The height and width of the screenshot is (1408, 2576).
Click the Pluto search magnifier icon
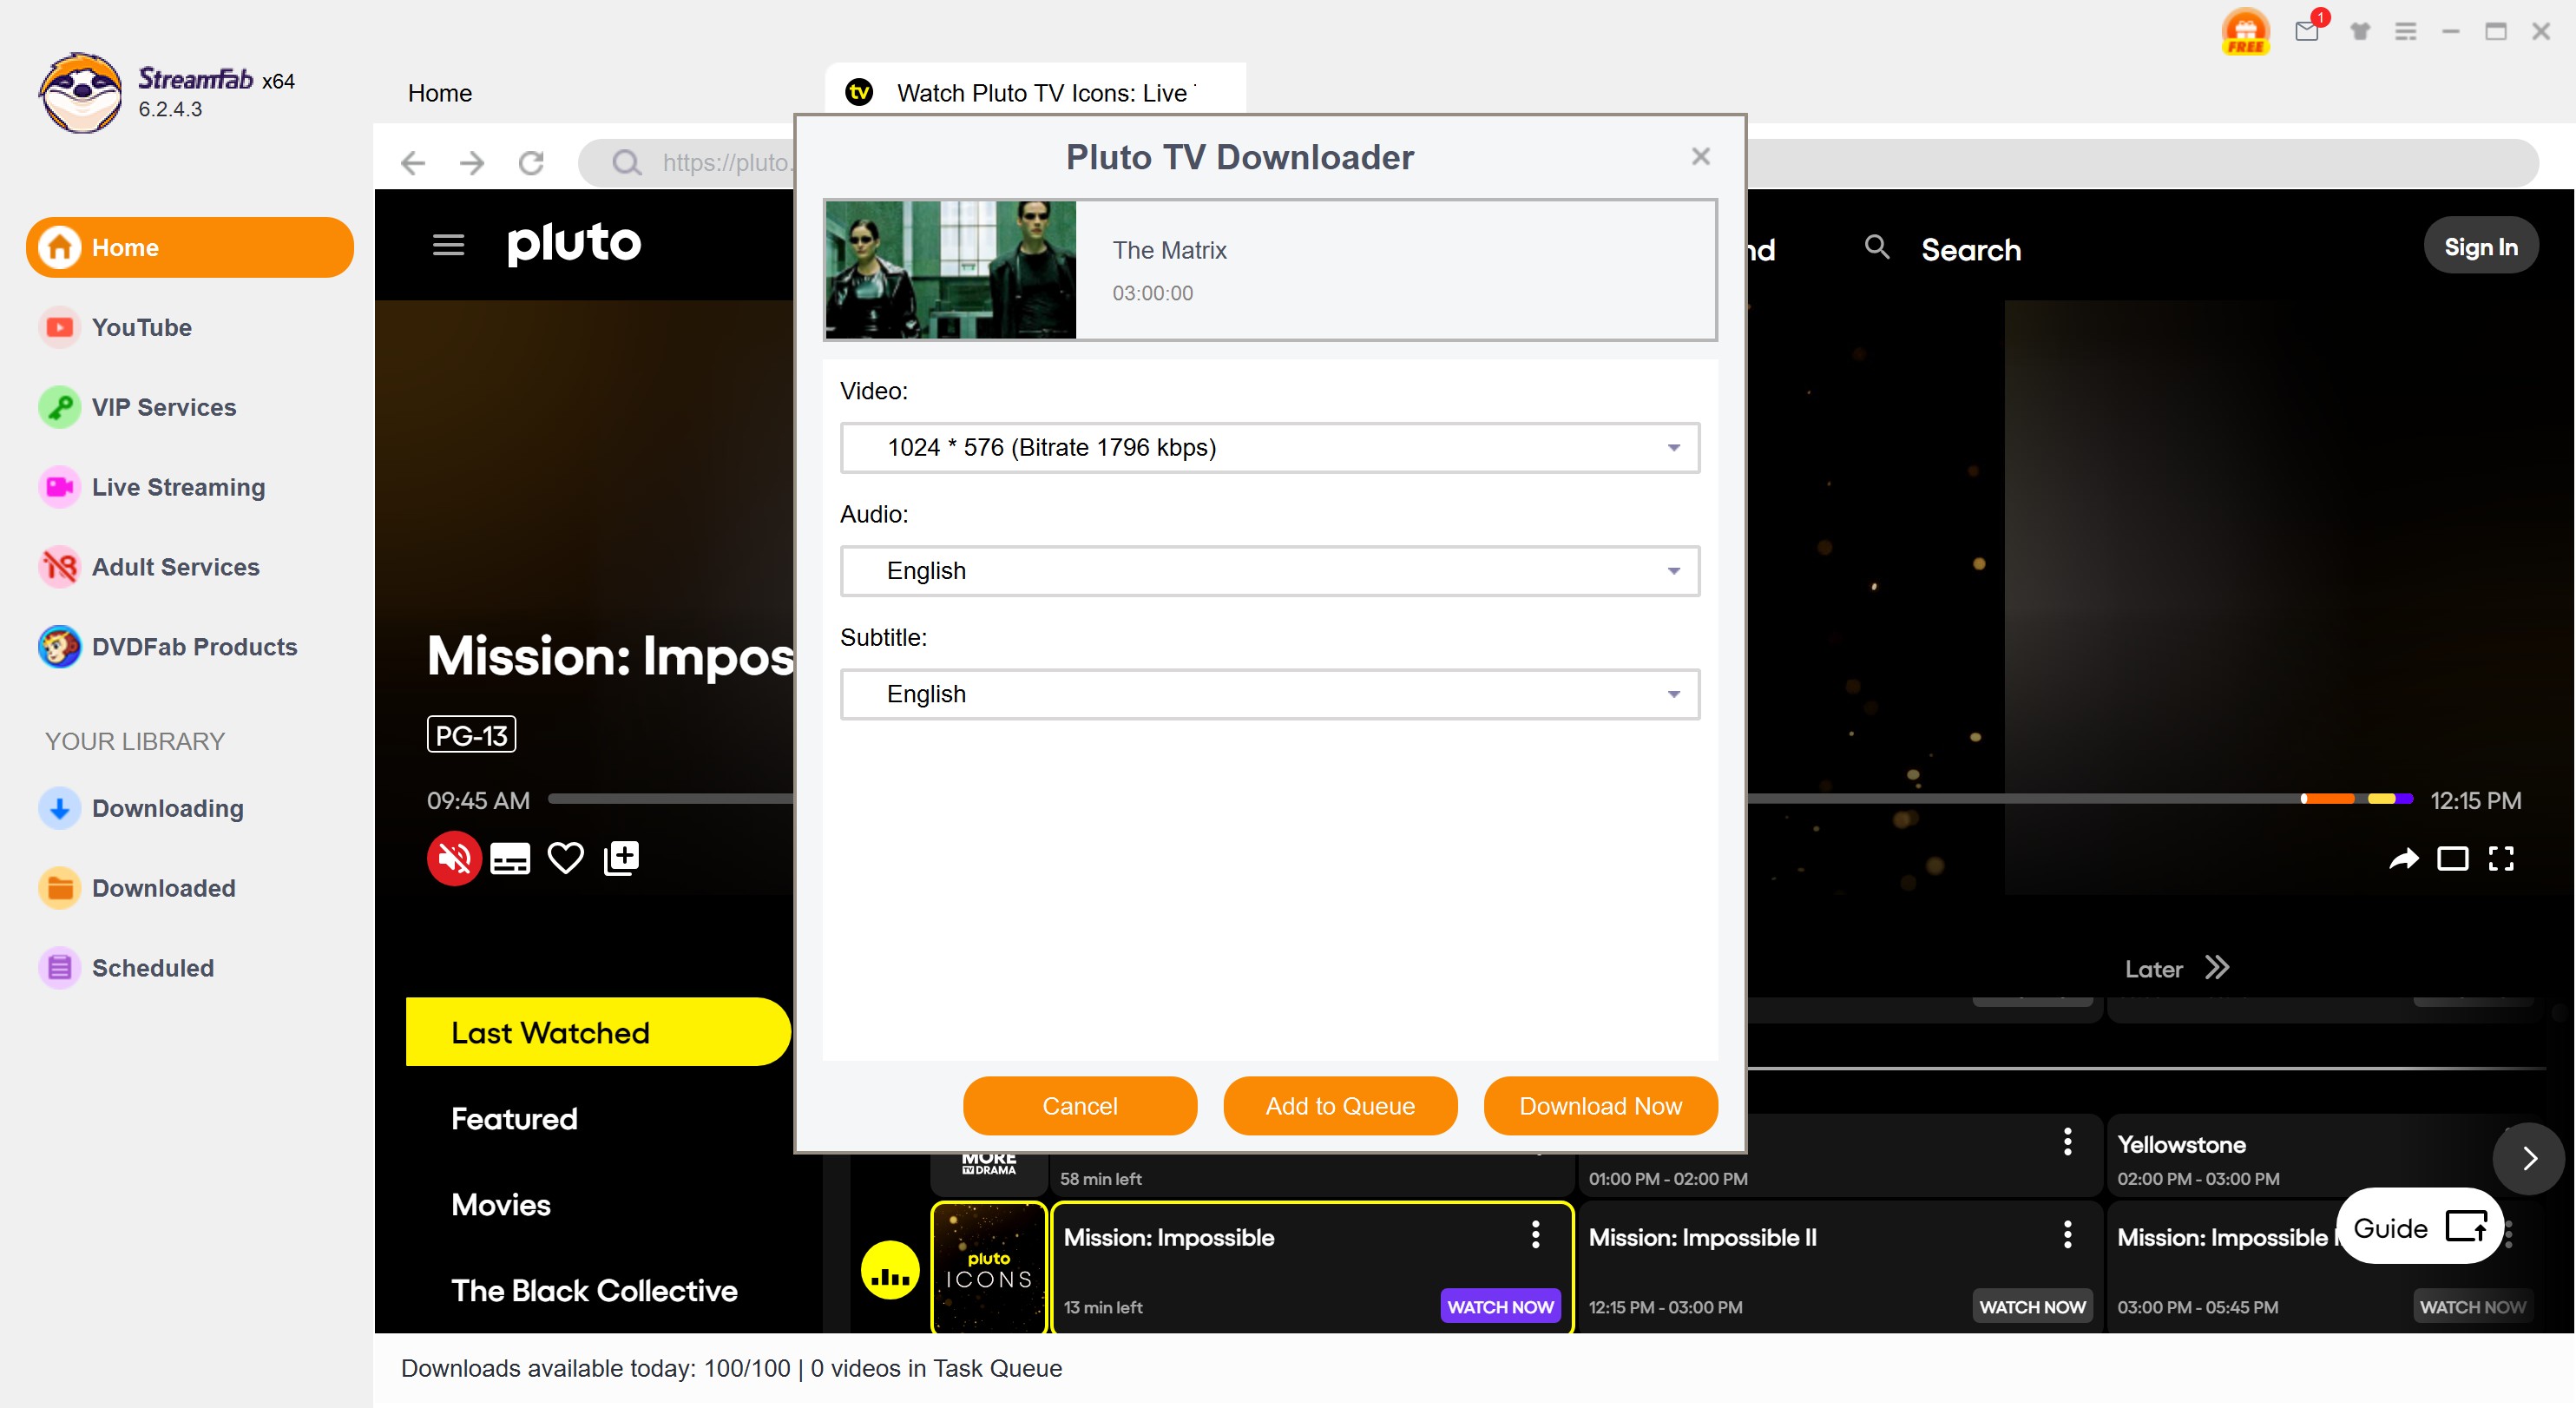[x=1877, y=247]
